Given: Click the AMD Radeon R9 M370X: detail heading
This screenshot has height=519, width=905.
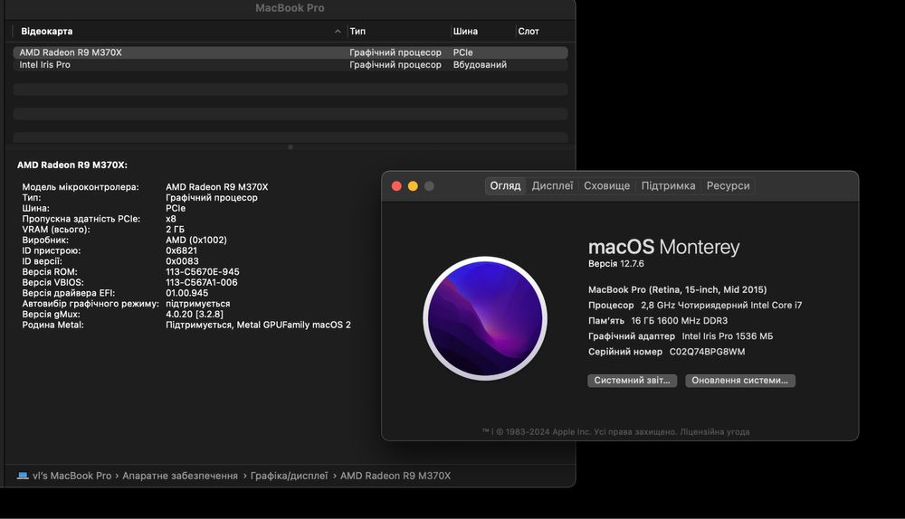Looking at the screenshot, I should [72, 165].
